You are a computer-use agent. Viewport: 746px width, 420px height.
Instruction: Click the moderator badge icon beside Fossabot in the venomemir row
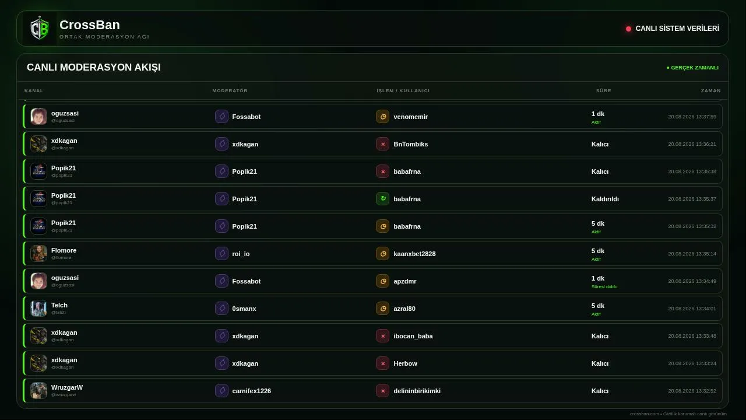[x=221, y=117]
